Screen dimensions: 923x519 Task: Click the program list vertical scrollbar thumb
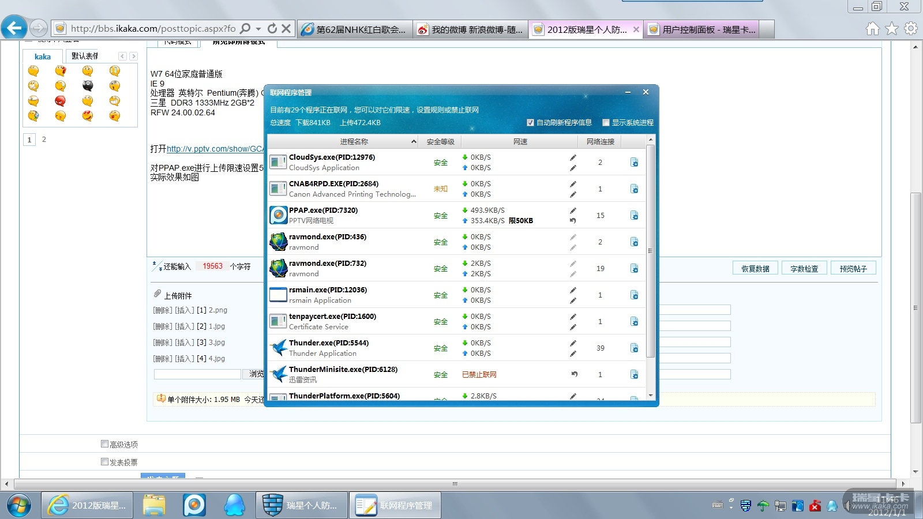[x=650, y=251]
